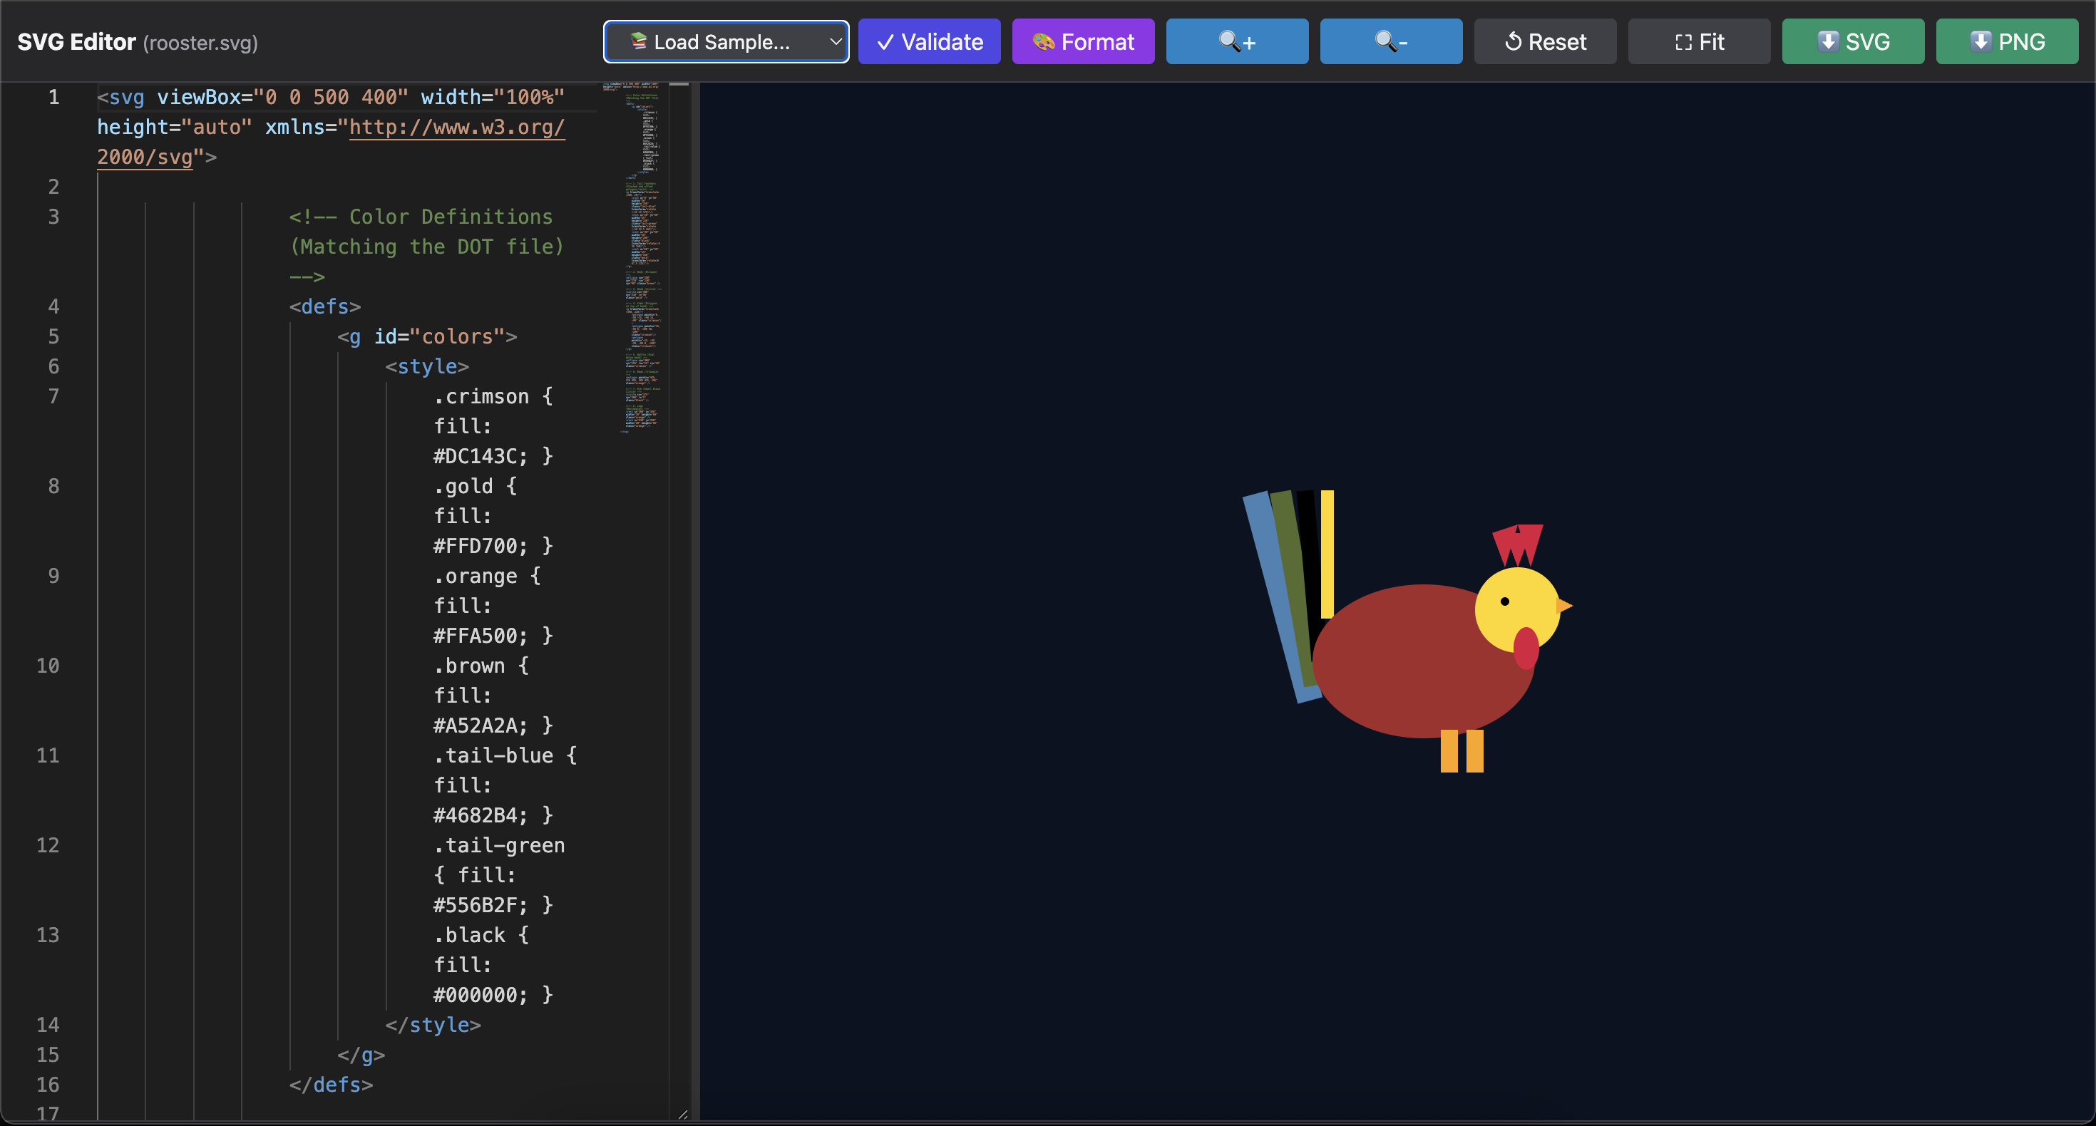Click line number 4 in gutter
Image resolution: width=2096 pixels, height=1126 pixels.
(x=53, y=306)
